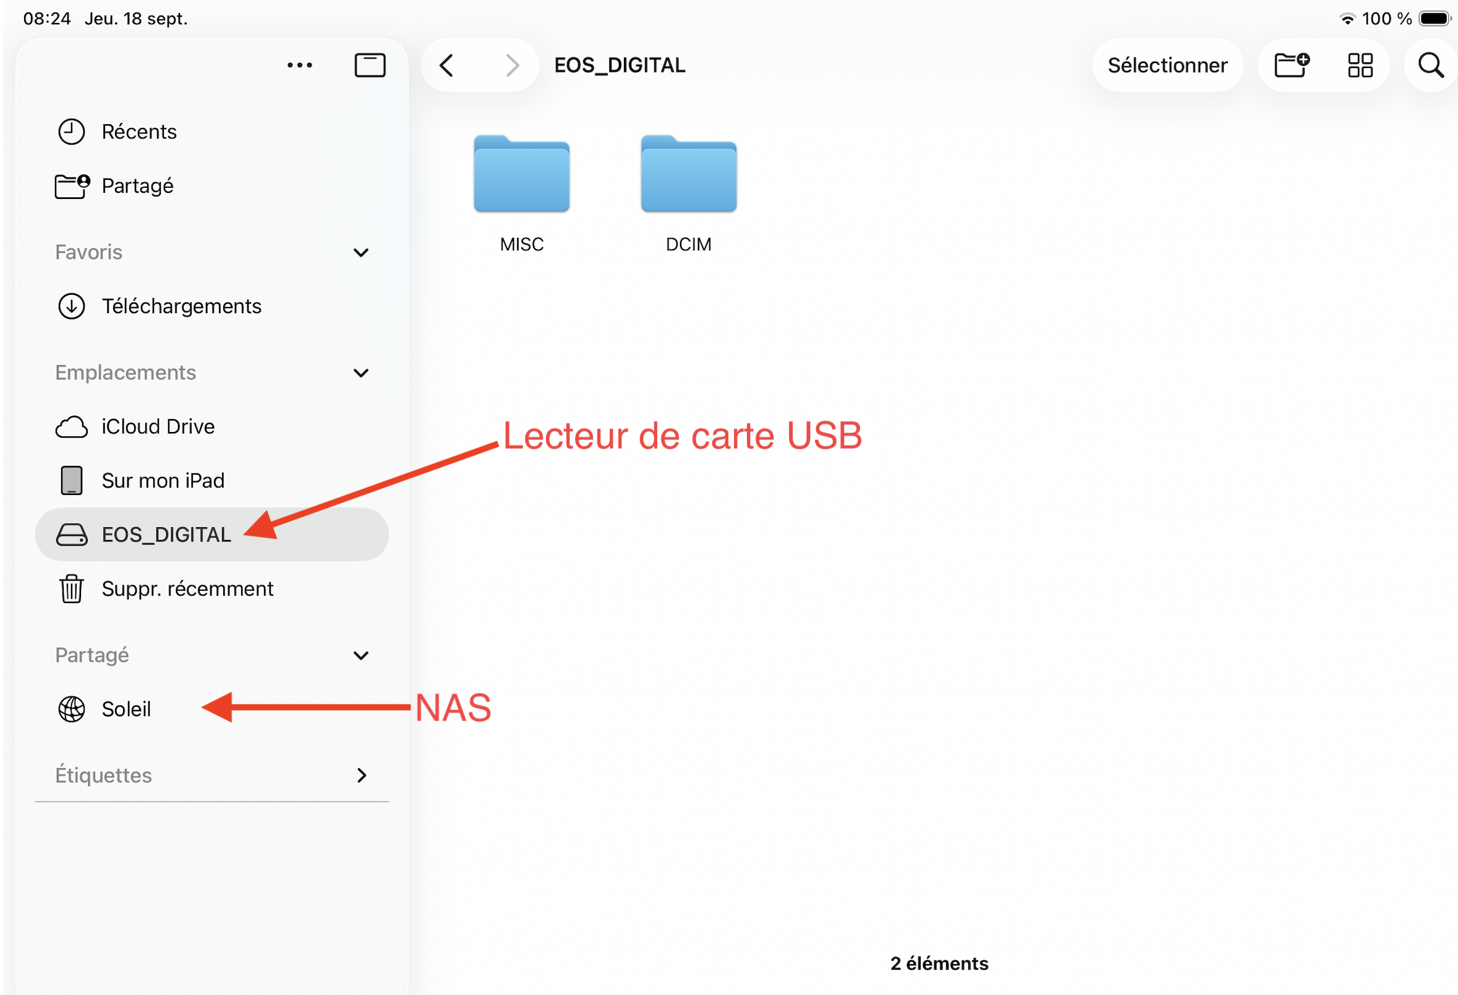Open Suppr. récemment trash location

pos(187,589)
